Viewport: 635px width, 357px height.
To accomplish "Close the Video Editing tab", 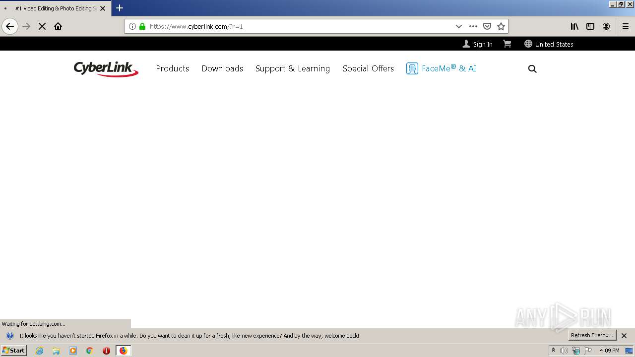I will (103, 8).
